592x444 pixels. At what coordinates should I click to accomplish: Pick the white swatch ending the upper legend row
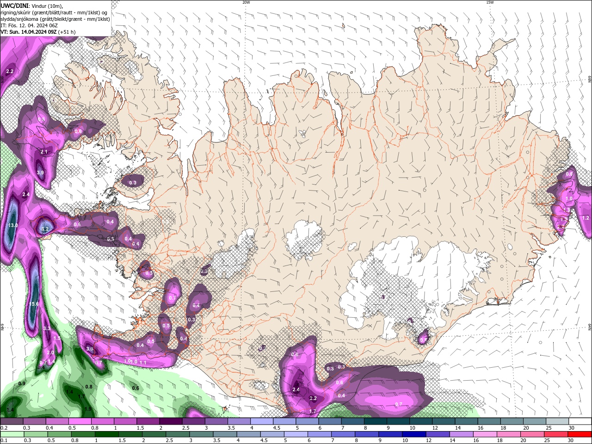(580, 422)
